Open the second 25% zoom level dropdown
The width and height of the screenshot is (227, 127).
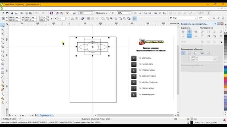129,13
